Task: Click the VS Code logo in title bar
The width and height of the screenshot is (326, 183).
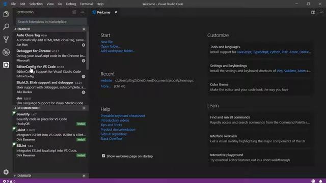Action: pos(5,4)
